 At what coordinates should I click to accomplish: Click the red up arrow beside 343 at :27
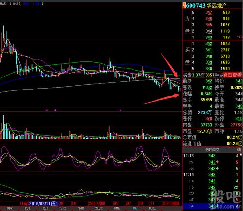click(217, 162)
